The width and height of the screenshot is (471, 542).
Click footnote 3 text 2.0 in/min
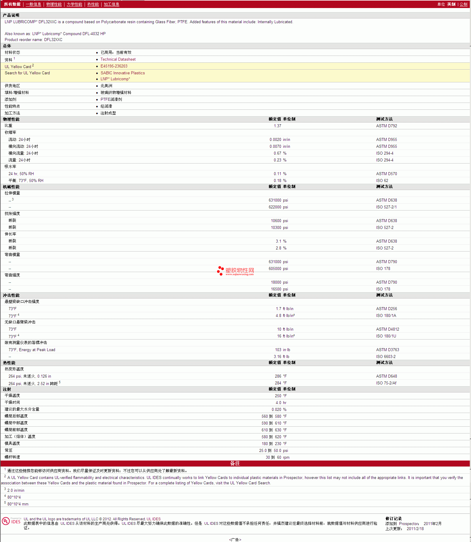(x=16, y=491)
